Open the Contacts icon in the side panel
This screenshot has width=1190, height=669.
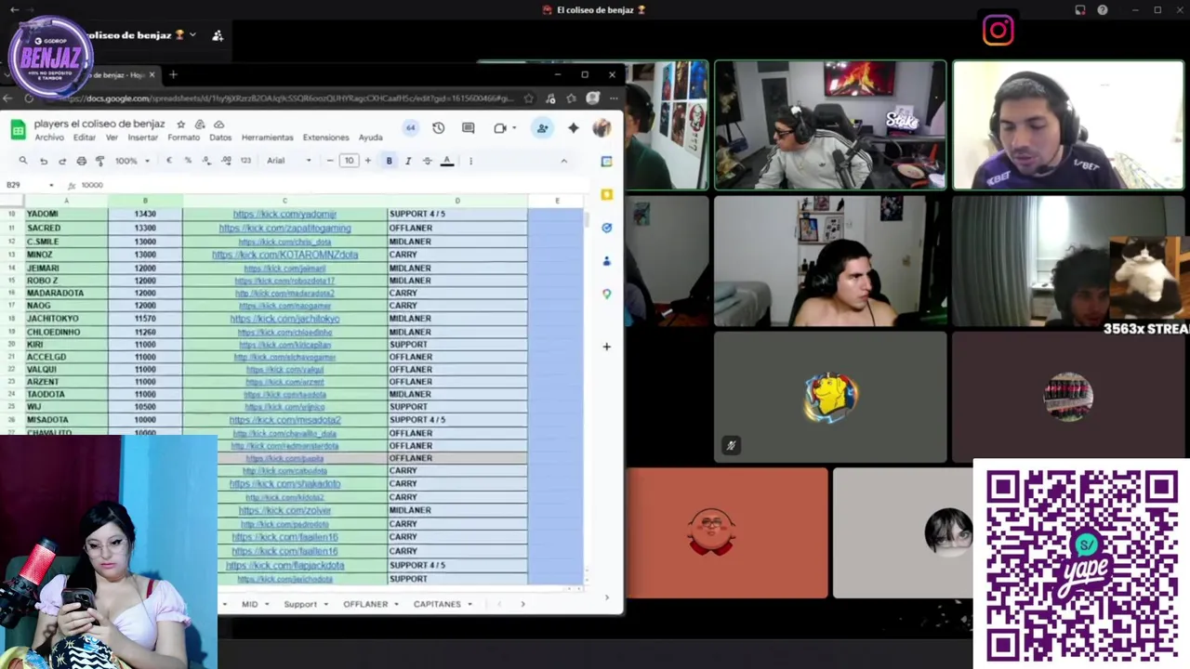(606, 261)
